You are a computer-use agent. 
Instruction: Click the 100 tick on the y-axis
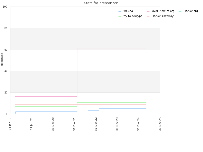[x=5, y=7]
